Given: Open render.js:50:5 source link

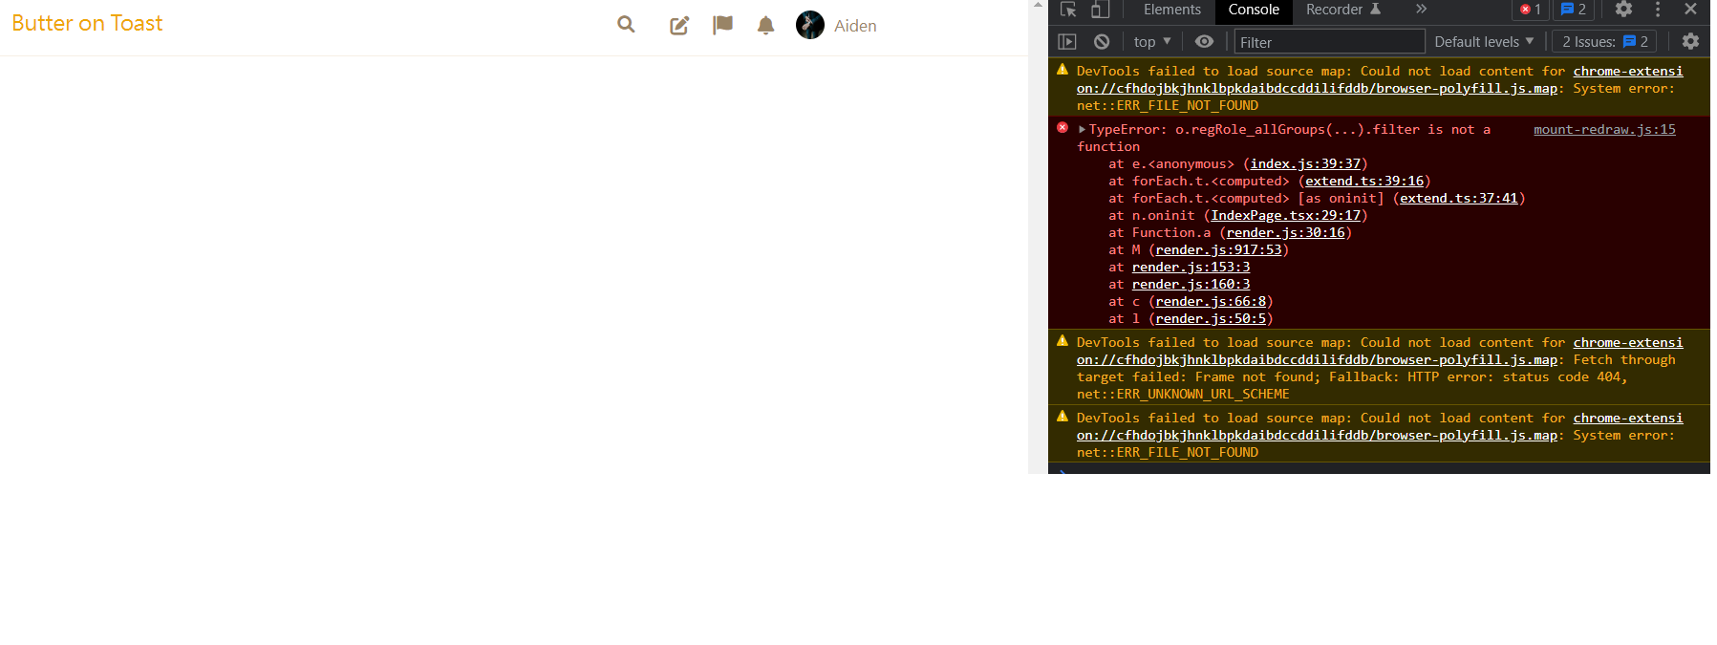Looking at the screenshot, I should pyautogui.click(x=1211, y=319).
